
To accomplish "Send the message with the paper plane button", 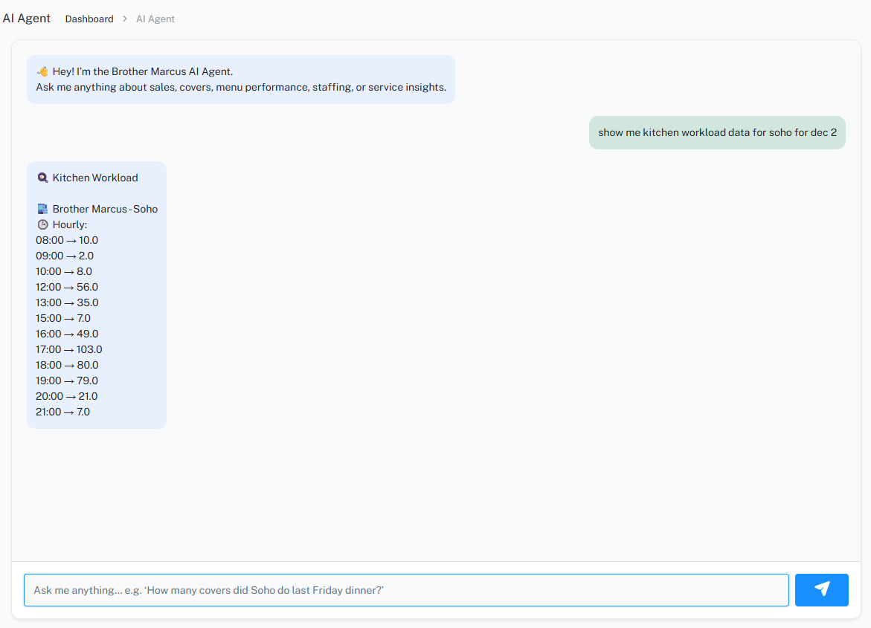I will tap(821, 589).
